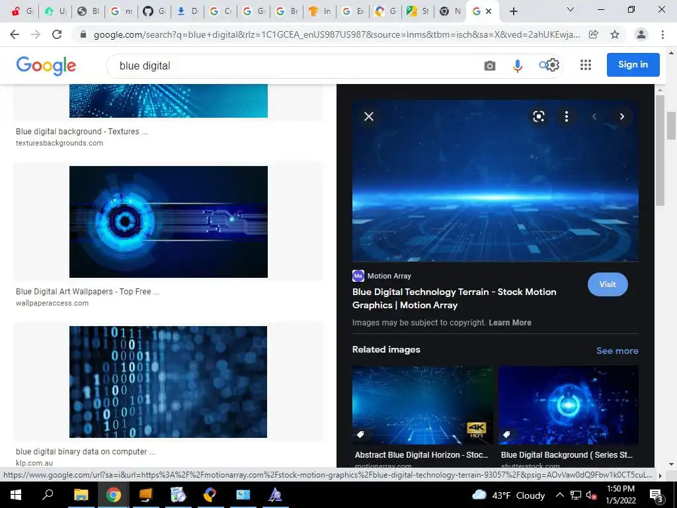Image resolution: width=677 pixels, height=508 pixels.
Task: Open the three-dot menu on the preview image
Action: tap(566, 116)
